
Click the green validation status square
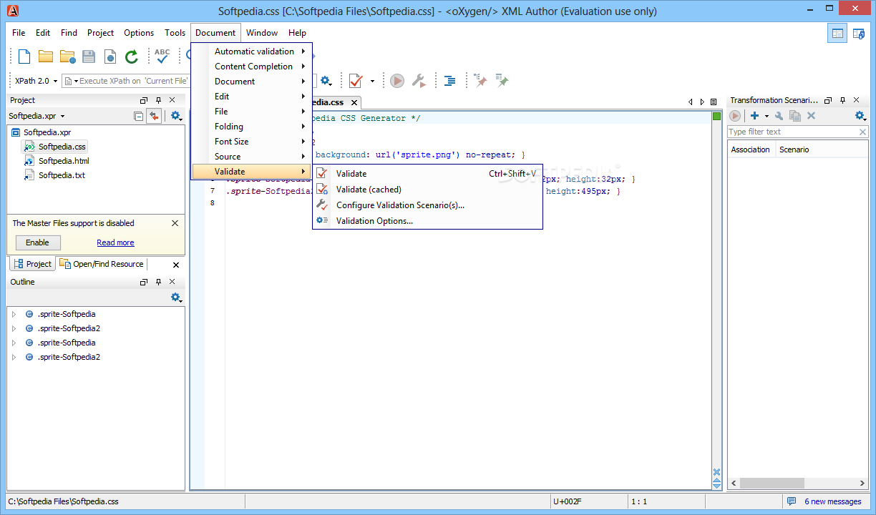(716, 117)
